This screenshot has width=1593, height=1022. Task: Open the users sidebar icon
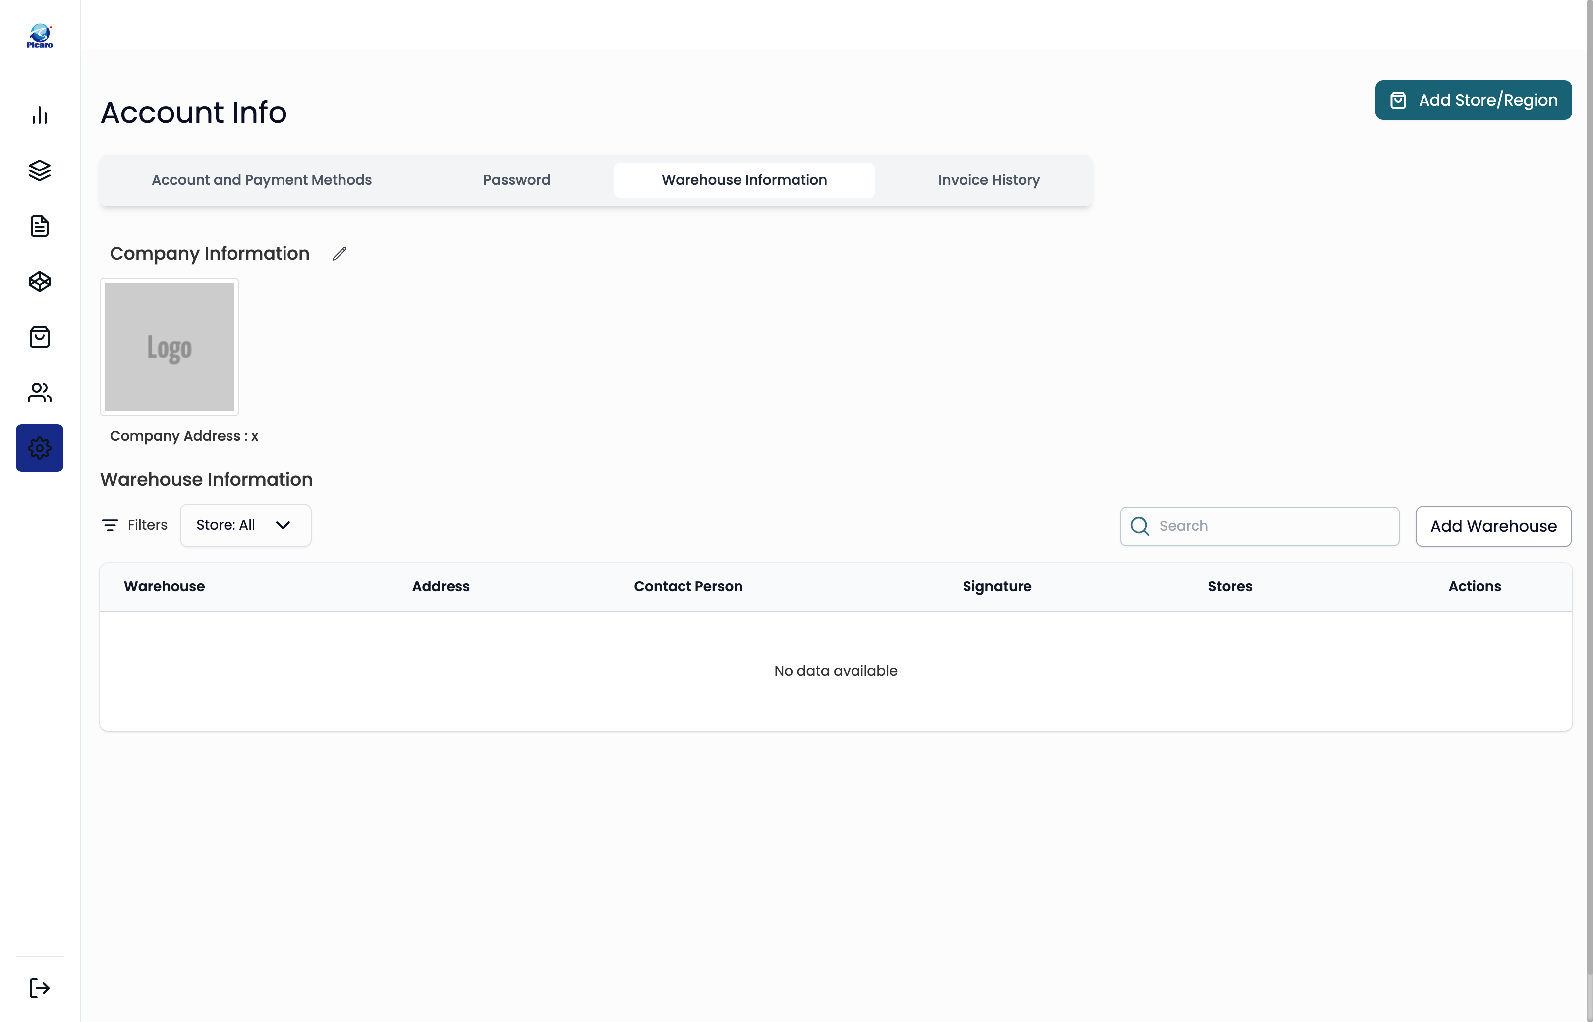[40, 392]
